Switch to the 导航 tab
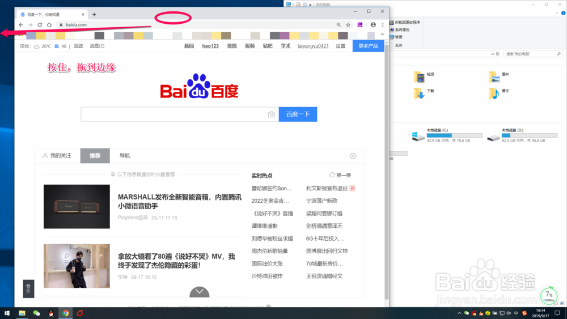Screen dimensions: 567x319 pyautogui.click(x=124, y=156)
